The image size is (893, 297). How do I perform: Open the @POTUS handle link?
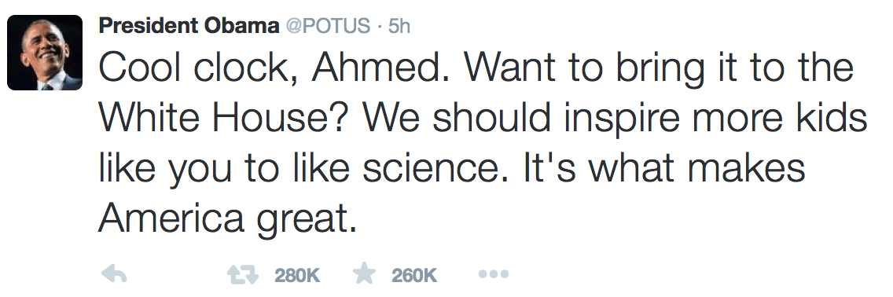[328, 26]
